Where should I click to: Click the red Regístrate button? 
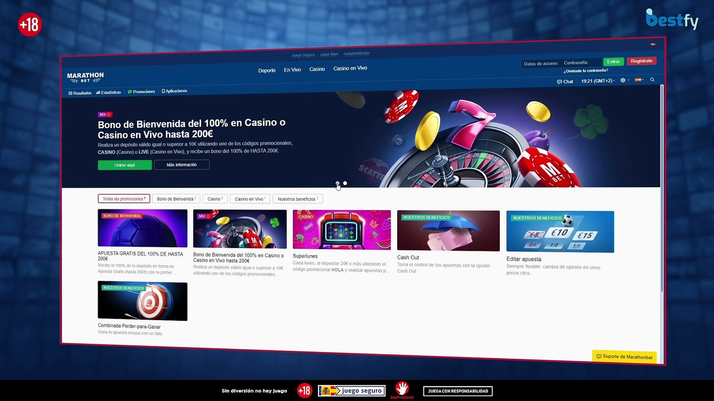(x=641, y=61)
